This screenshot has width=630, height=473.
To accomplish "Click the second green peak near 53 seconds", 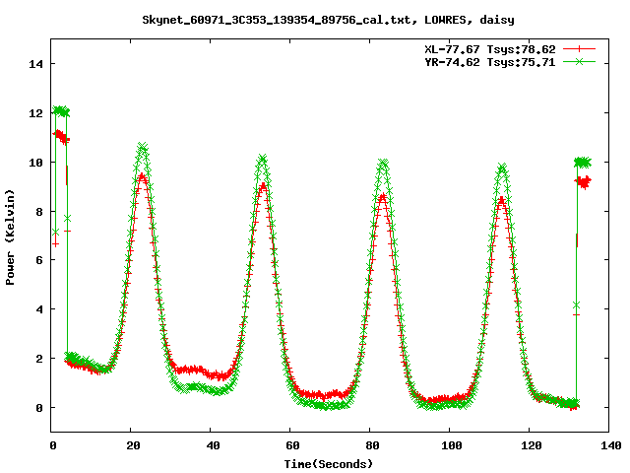I will tap(262, 158).
